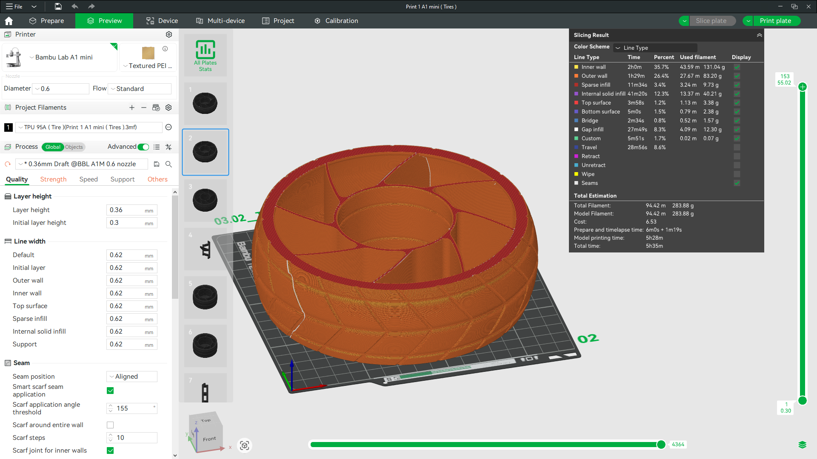Click the Home icon
Screen dimensions: 817x459
9,21
